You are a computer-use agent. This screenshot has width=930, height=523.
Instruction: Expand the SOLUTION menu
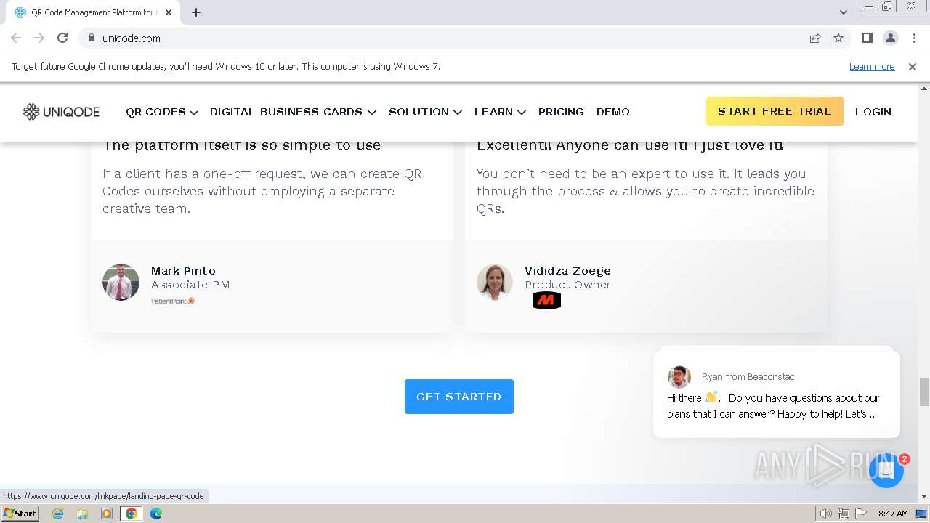pos(425,112)
